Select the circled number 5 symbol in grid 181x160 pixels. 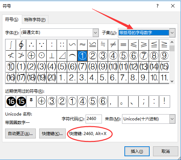coord(123,56)
